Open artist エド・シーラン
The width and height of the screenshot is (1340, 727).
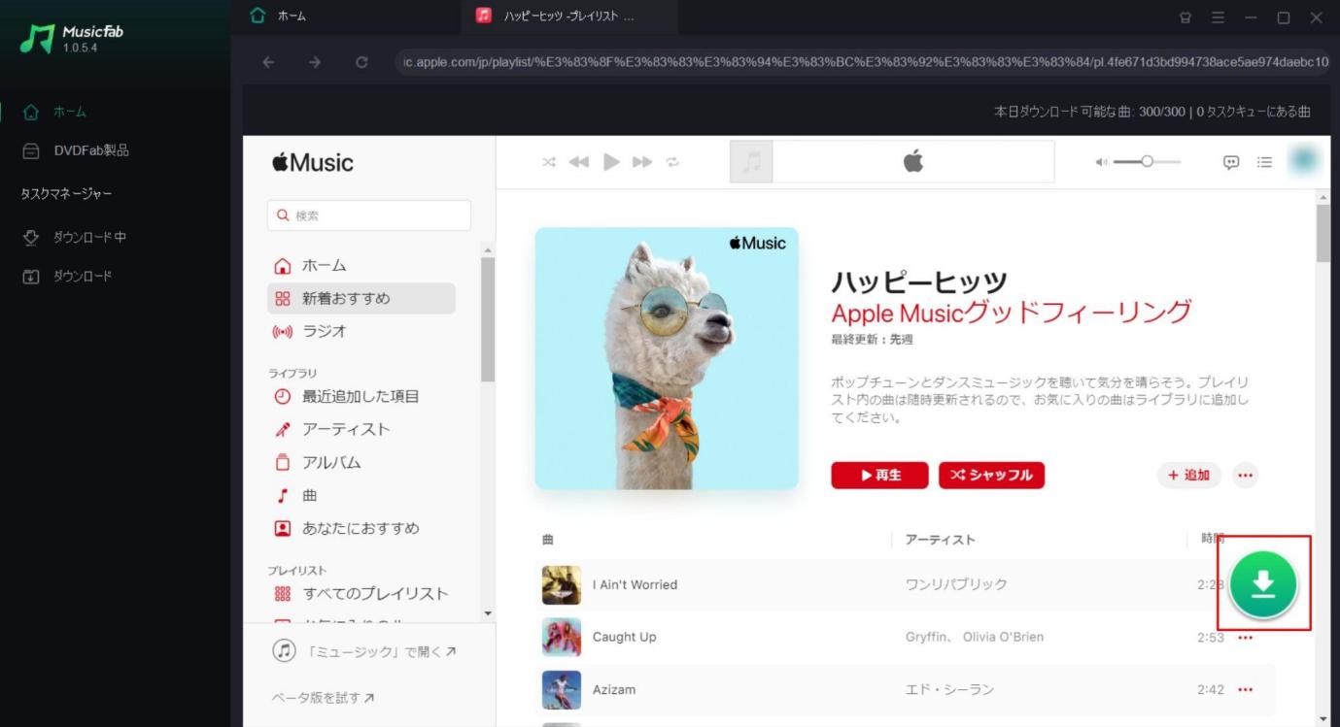[949, 689]
